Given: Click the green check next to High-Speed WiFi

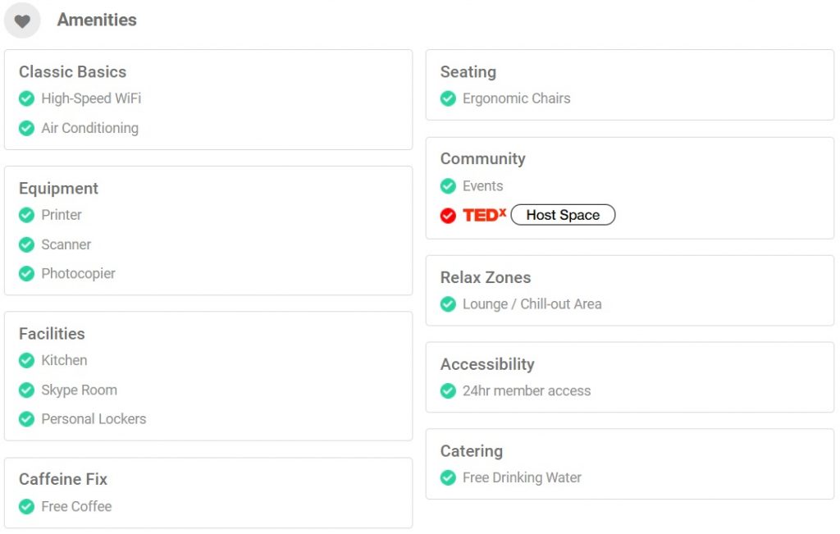Looking at the screenshot, I should tap(26, 98).
